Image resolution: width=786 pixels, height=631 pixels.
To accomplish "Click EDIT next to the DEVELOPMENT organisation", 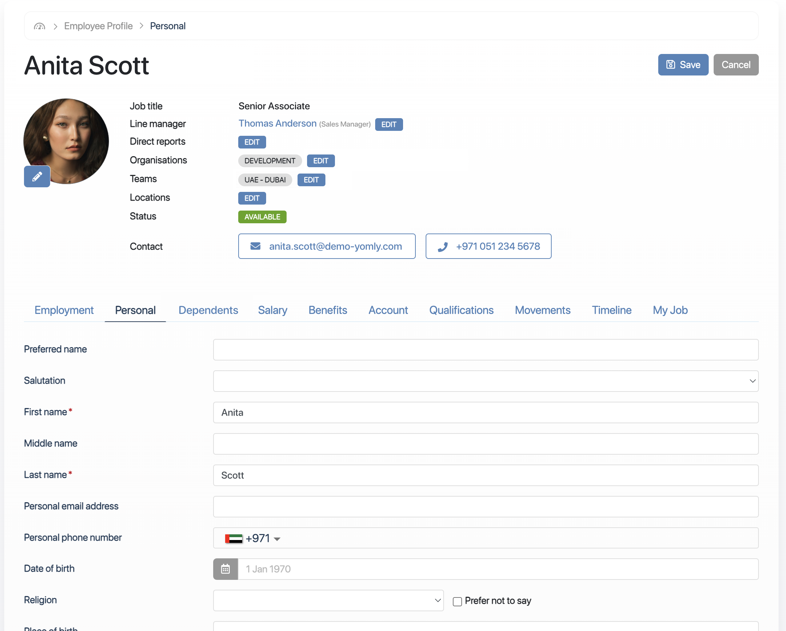I will coord(320,161).
